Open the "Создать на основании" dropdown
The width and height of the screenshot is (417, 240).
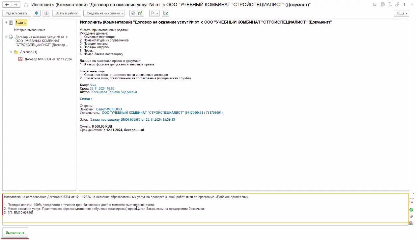104,13
